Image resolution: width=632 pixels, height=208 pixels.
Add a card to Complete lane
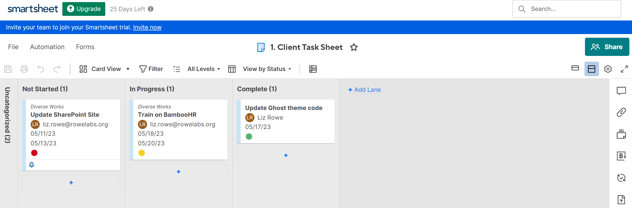(x=286, y=155)
